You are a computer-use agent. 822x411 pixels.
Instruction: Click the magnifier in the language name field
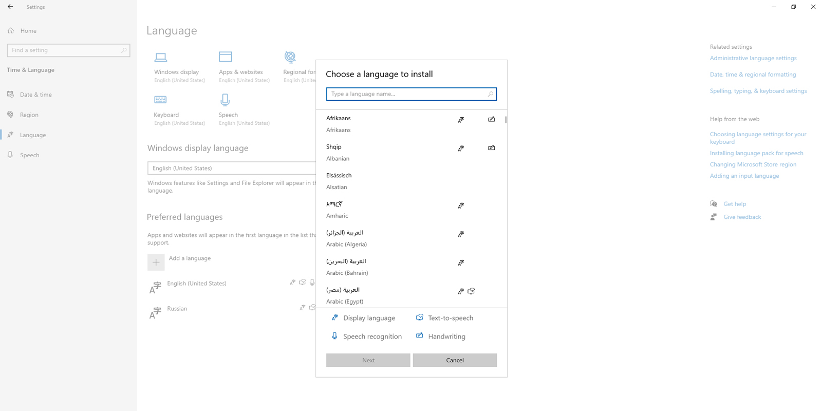click(x=491, y=94)
